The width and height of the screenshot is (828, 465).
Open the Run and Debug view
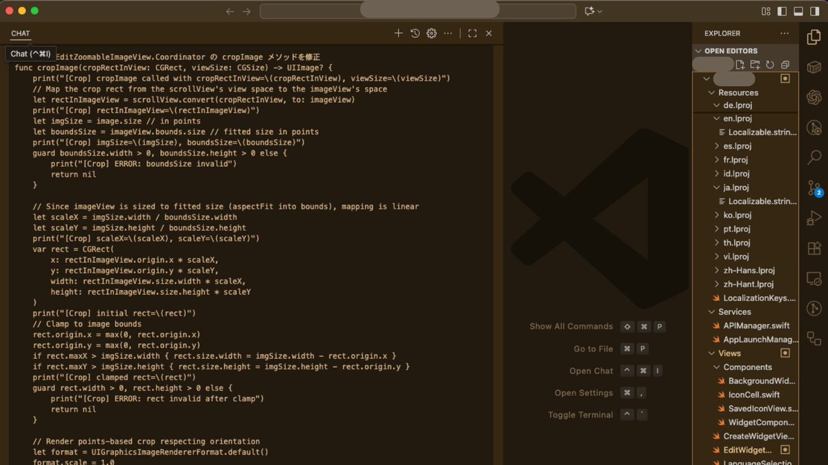click(814, 218)
